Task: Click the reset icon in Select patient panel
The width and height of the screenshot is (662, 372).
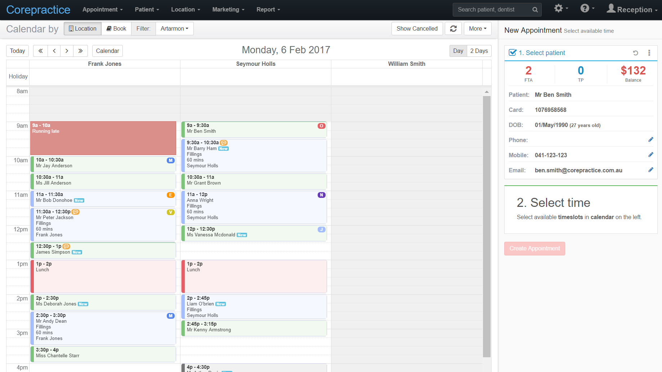Action: (x=635, y=53)
